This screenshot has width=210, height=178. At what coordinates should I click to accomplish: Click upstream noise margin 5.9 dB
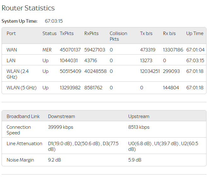coord(135,160)
